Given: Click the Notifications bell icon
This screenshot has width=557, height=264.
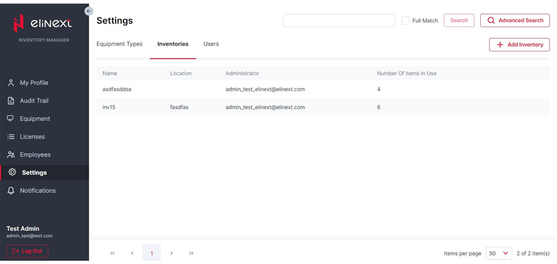Looking at the screenshot, I should [x=11, y=191].
